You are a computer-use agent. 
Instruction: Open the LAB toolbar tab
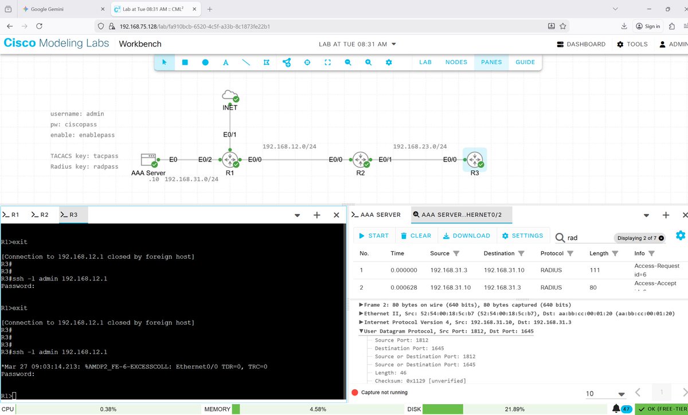(x=425, y=62)
